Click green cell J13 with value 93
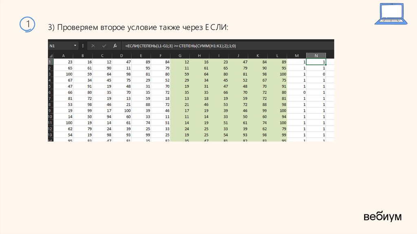Image resolution: width=417 pixels, height=234 pixels. (x=238, y=135)
